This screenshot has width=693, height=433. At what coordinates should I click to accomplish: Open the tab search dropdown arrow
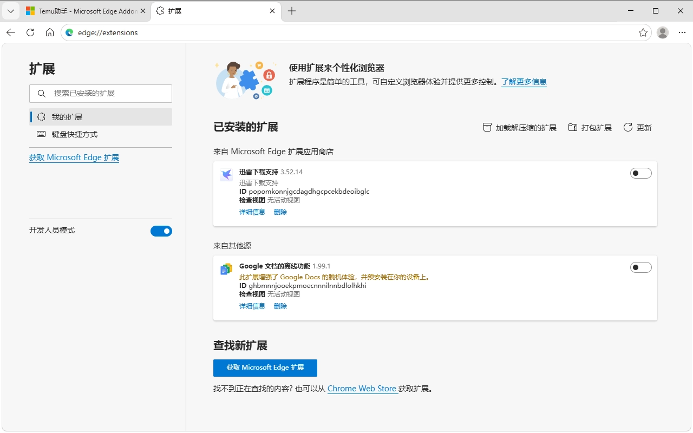tap(11, 11)
